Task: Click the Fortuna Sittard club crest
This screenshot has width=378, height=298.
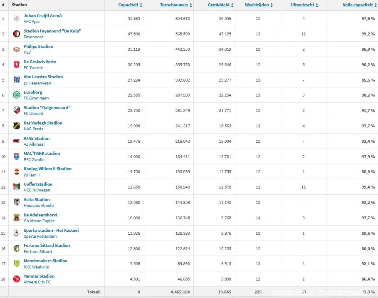Action: [x=16, y=248]
